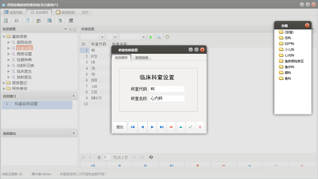Click the delete record minus button in the dialog
Image resolution: width=318 pixels, height=179 pixels.
[171, 127]
